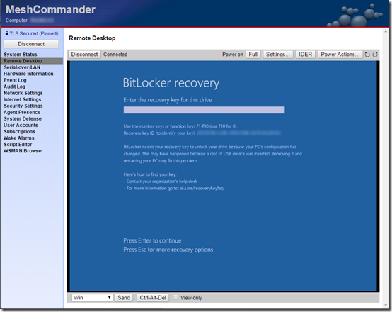
Task: Open the Win key combination dropdown
Action: pyautogui.click(x=92, y=298)
